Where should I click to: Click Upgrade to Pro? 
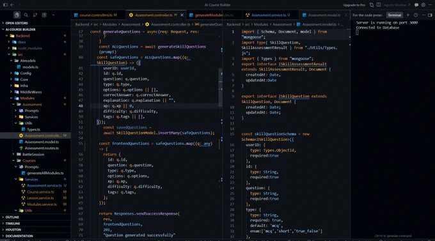[x=354, y=5]
